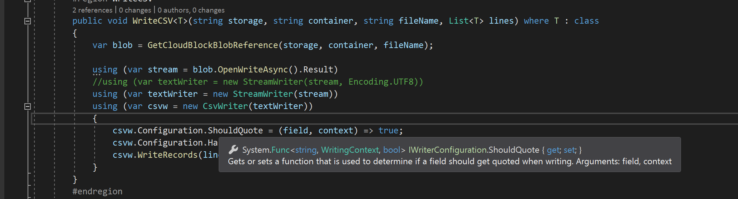Show '0 authors, 0 changes' details
This screenshot has width=738, height=199.
(x=191, y=10)
